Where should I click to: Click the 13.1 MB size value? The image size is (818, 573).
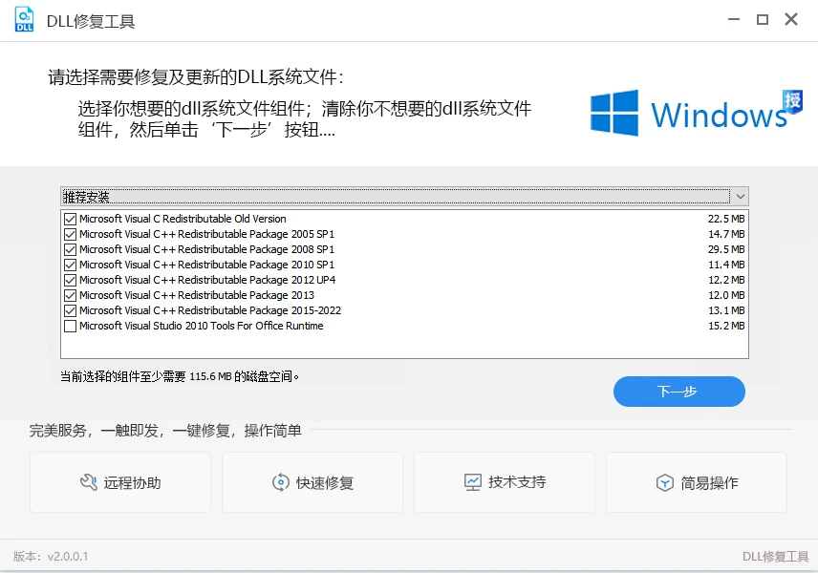pyautogui.click(x=726, y=310)
